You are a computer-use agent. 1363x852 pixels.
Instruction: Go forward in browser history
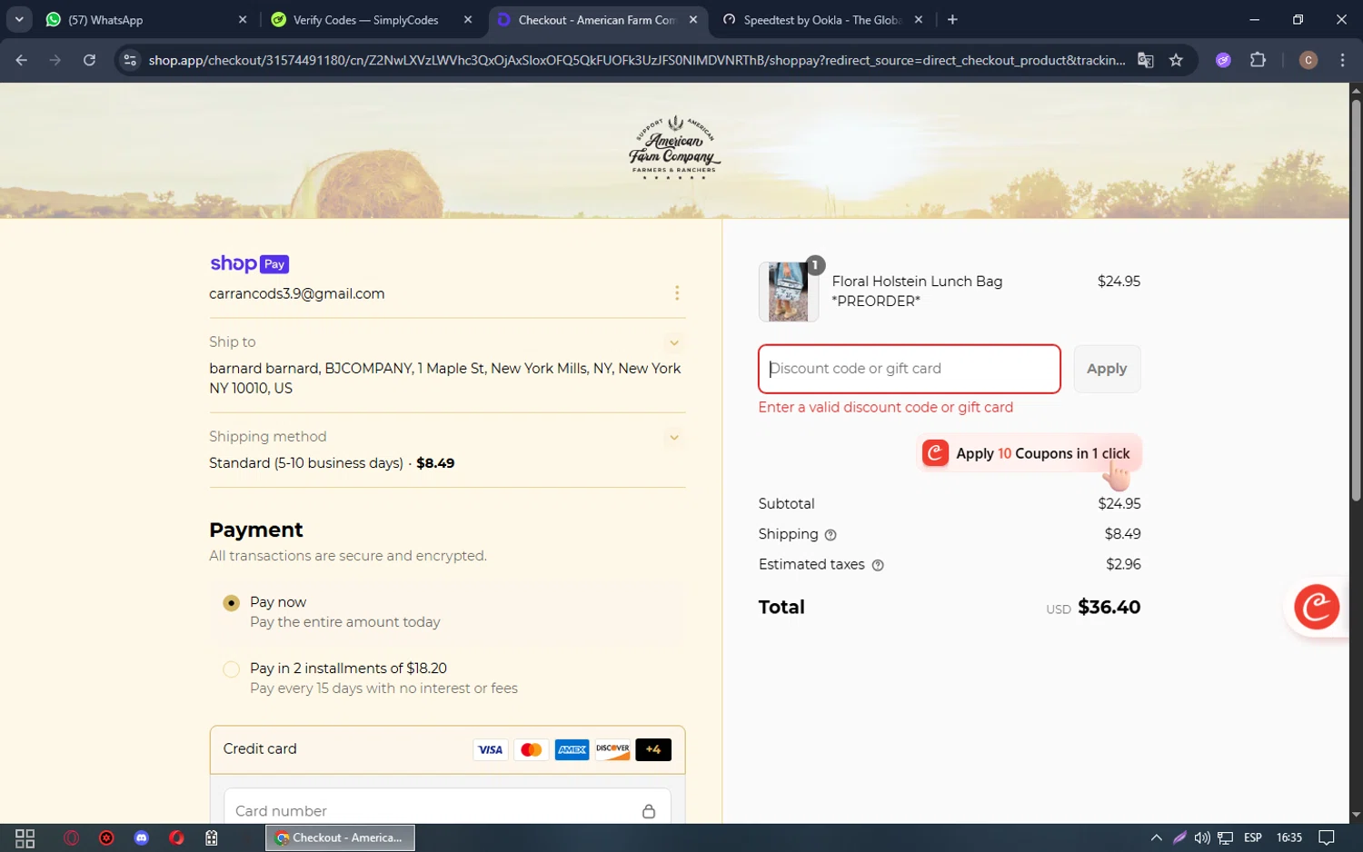click(x=55, y=60)
